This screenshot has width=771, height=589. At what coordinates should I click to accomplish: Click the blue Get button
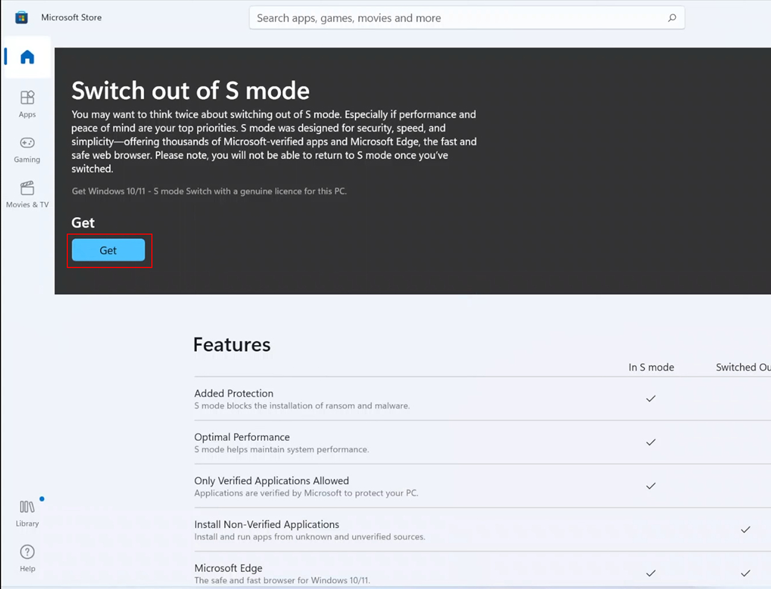[108, 250]
